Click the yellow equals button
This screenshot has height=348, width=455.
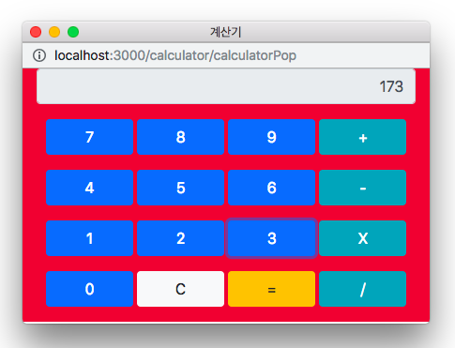point(271,289)
